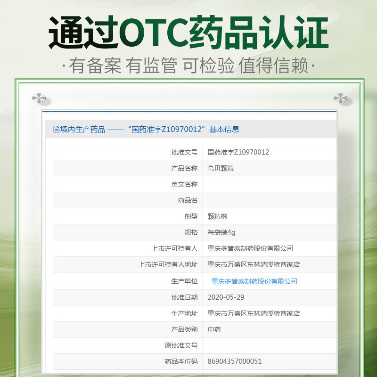Image resolution: width=377 pixels, height=377 pixels.
Task: Select the 上市许可持有人 company name value
Action: click(x=250, y=248)
